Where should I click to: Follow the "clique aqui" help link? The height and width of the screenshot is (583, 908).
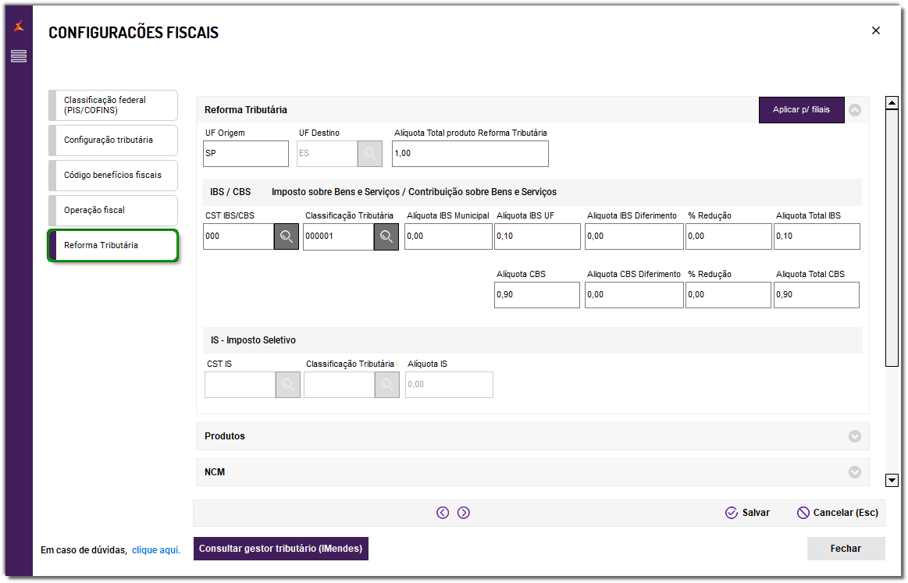pyautogui.click(x=156, y=550)
